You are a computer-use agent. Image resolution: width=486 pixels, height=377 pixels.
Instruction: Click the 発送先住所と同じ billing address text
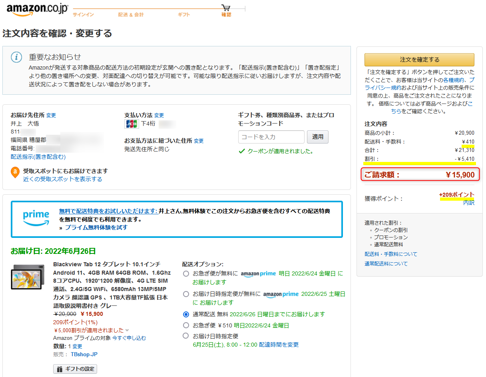pyautogui.click(x=147, y=149)
